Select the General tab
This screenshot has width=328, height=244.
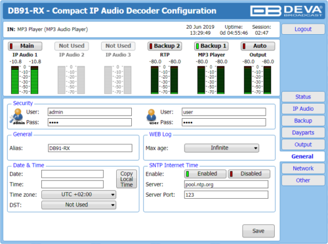click(x=302, y=157)
